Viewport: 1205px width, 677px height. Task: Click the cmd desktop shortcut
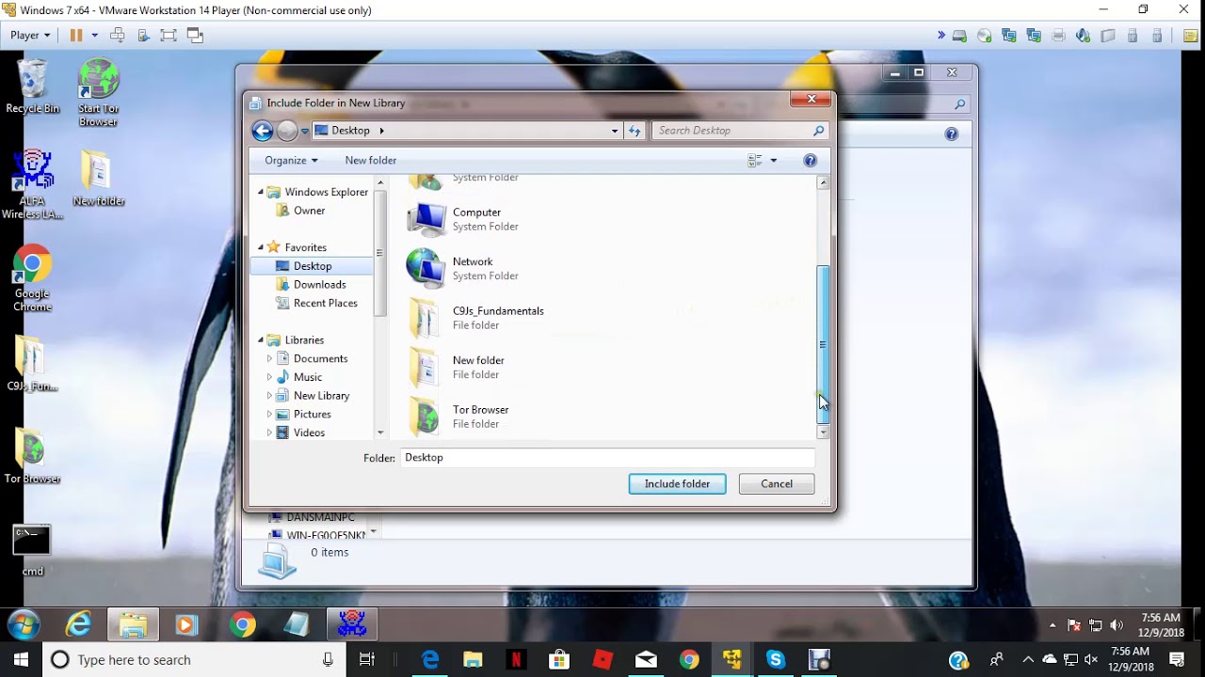pos(32,551)
